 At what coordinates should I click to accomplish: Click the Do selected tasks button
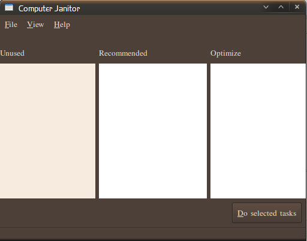(267, 213)
